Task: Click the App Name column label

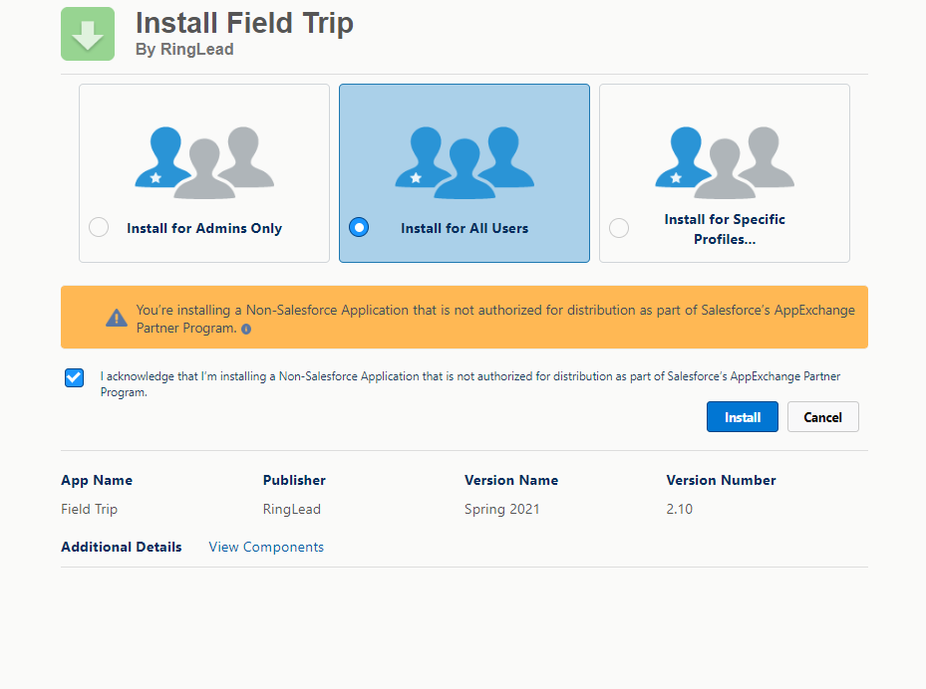Action: tap(97, 480)
